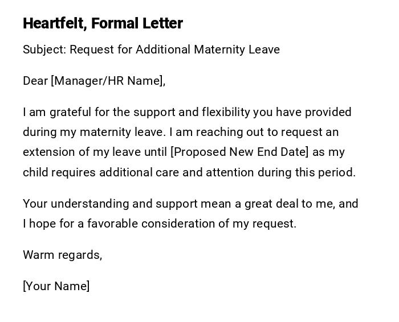Click the "Heartfelt, Formal Letter" heading
The image size is (399, 322).
(x=103, y=23)
